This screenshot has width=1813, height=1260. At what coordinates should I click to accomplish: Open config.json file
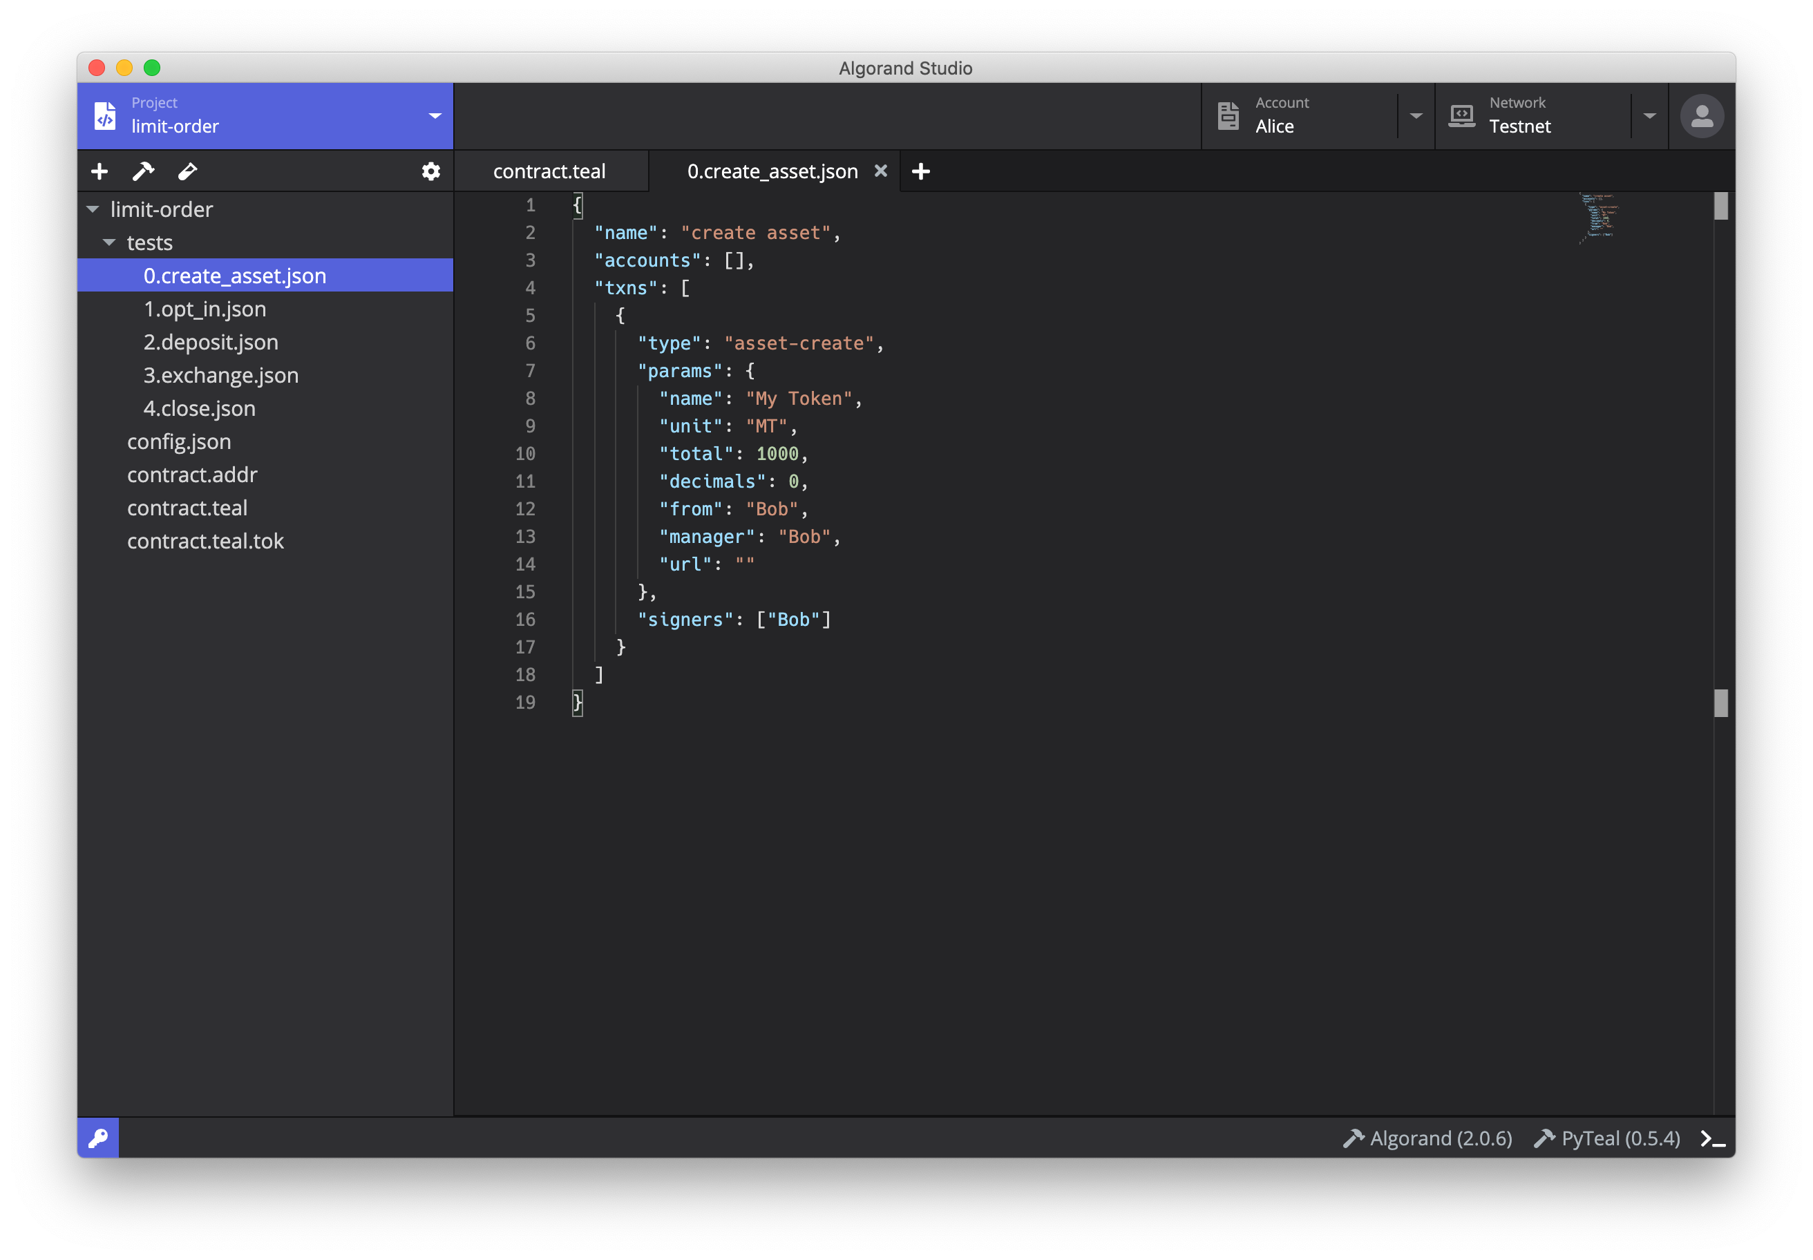(x=179, y=441)
